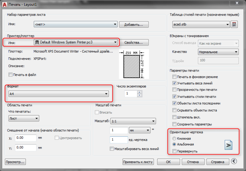This screenshot has height=171, width=246.
Task: Open the printer name dropdown
Action: click(x=76, y=42)
